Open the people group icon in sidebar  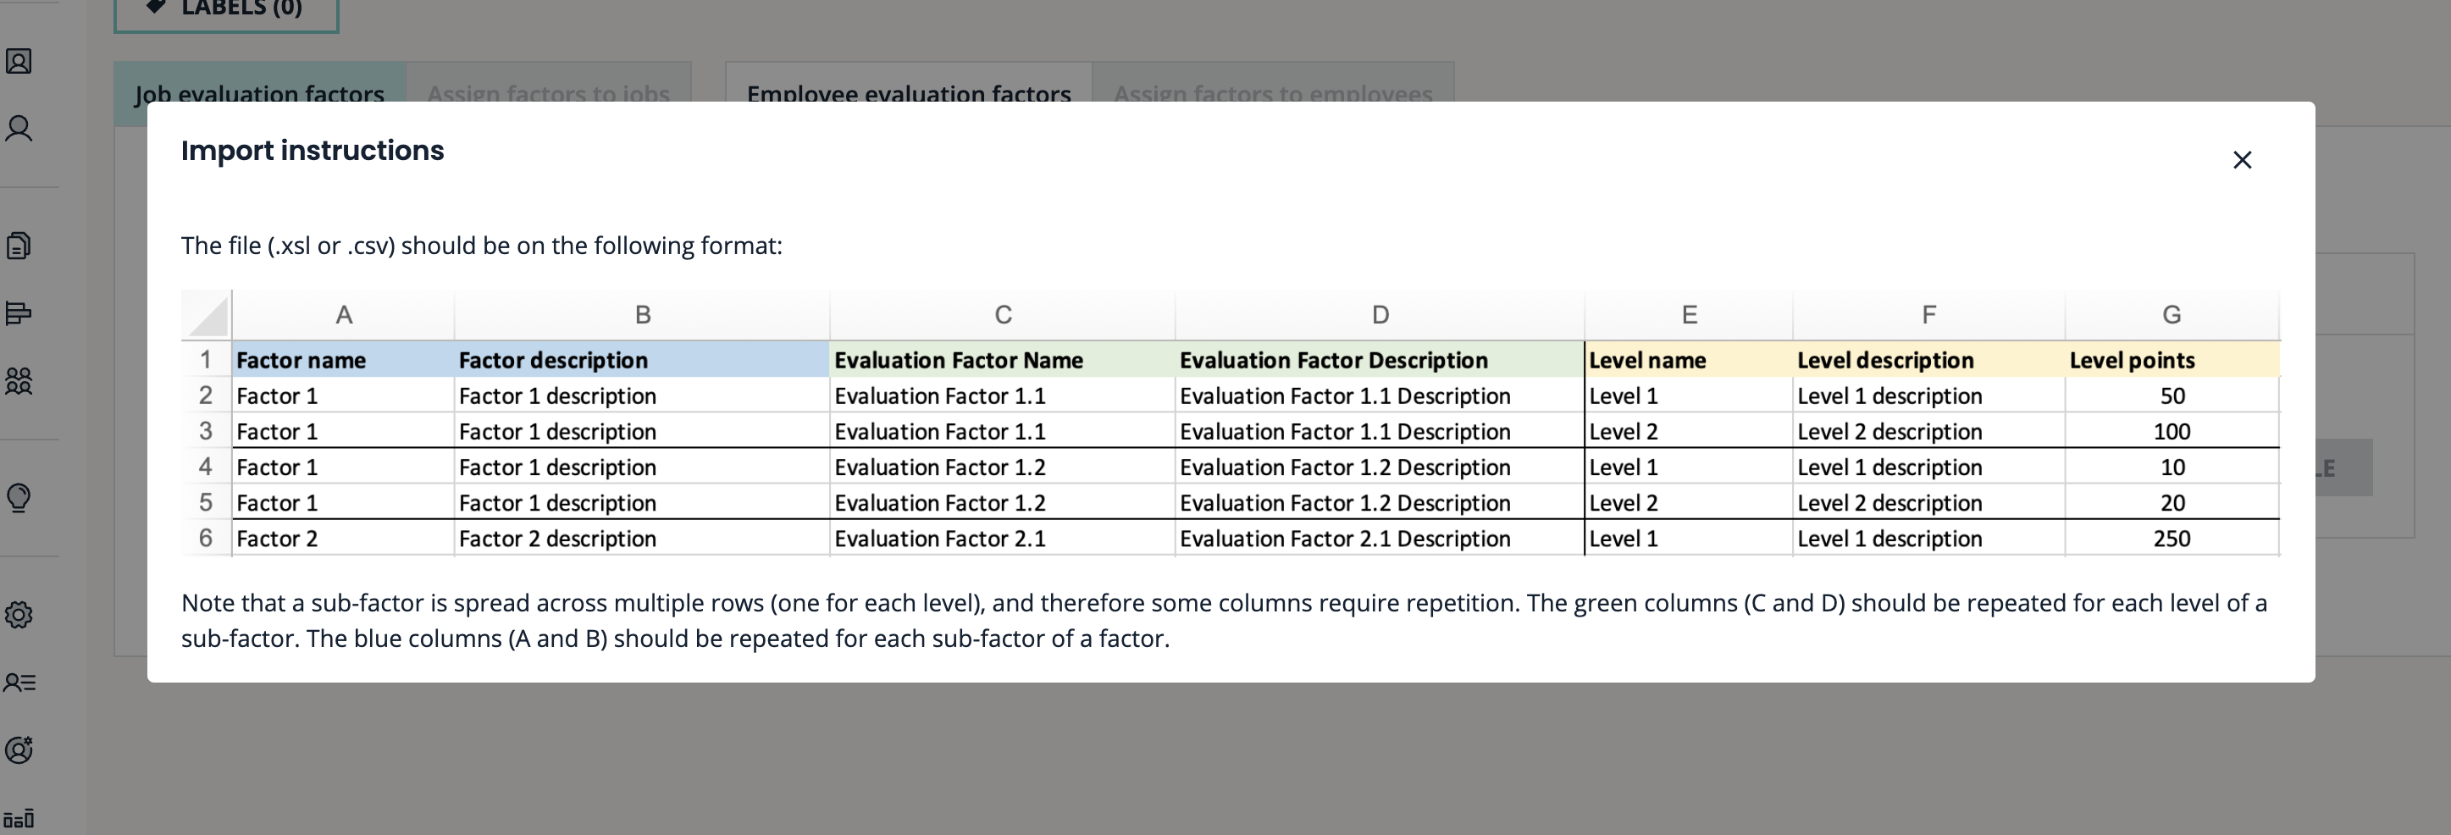(19, 381)
